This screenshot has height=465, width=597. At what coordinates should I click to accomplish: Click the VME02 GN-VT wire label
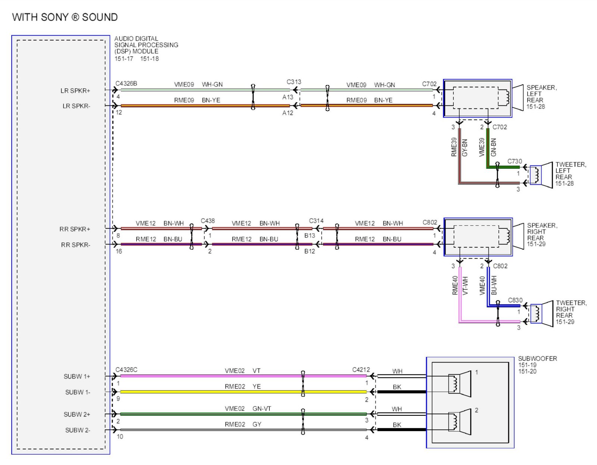(248, 408)
